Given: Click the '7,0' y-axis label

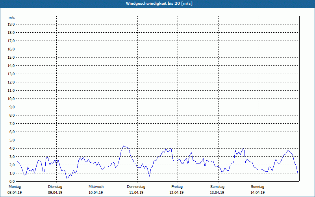Looking at the screenshot, I should pos(12,124).
